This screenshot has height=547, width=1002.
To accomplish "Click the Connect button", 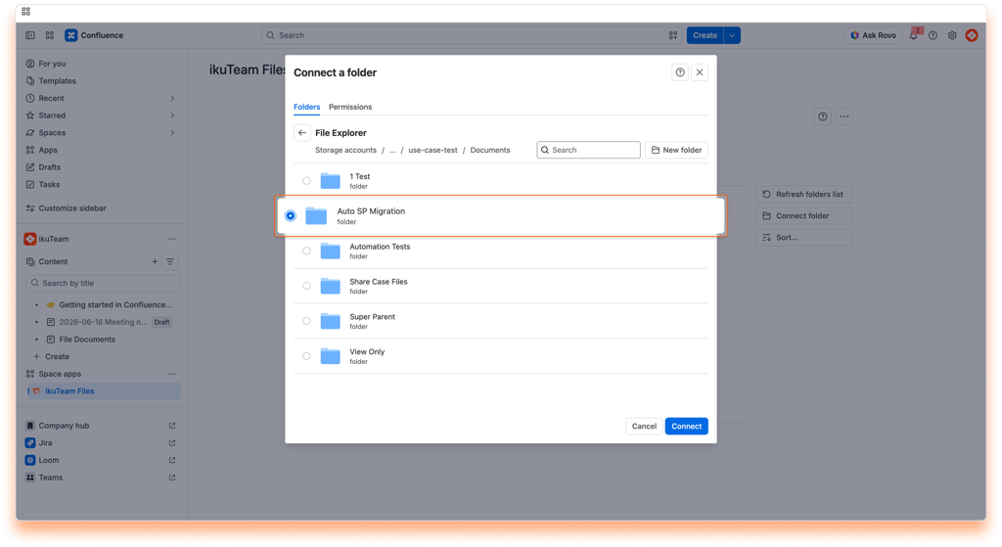I will pyautogui.click(x=686, y=427).
